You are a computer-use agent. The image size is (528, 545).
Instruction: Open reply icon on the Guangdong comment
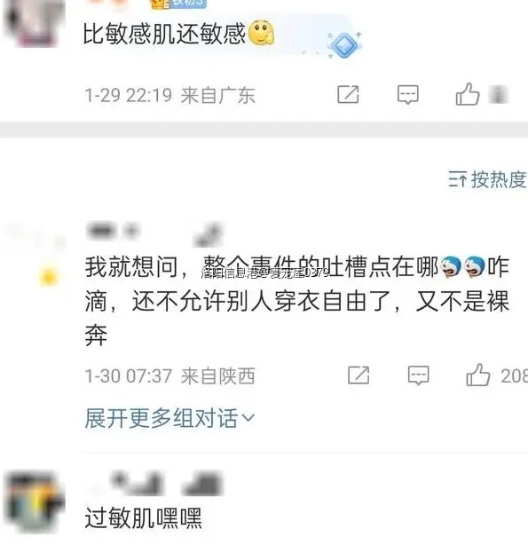pyautogui.click(x=407, y=94)
